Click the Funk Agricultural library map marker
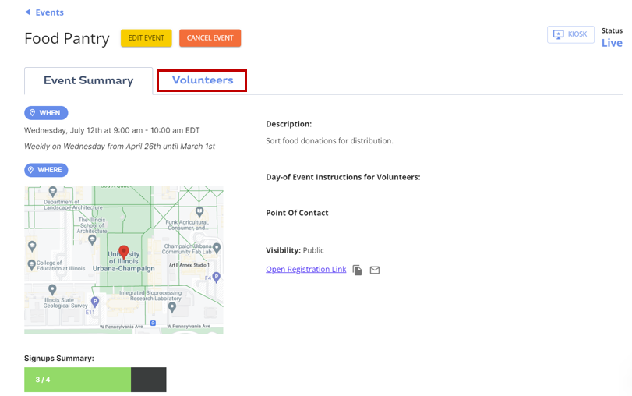This screenshot has width=632, height=396. (200, 211)
